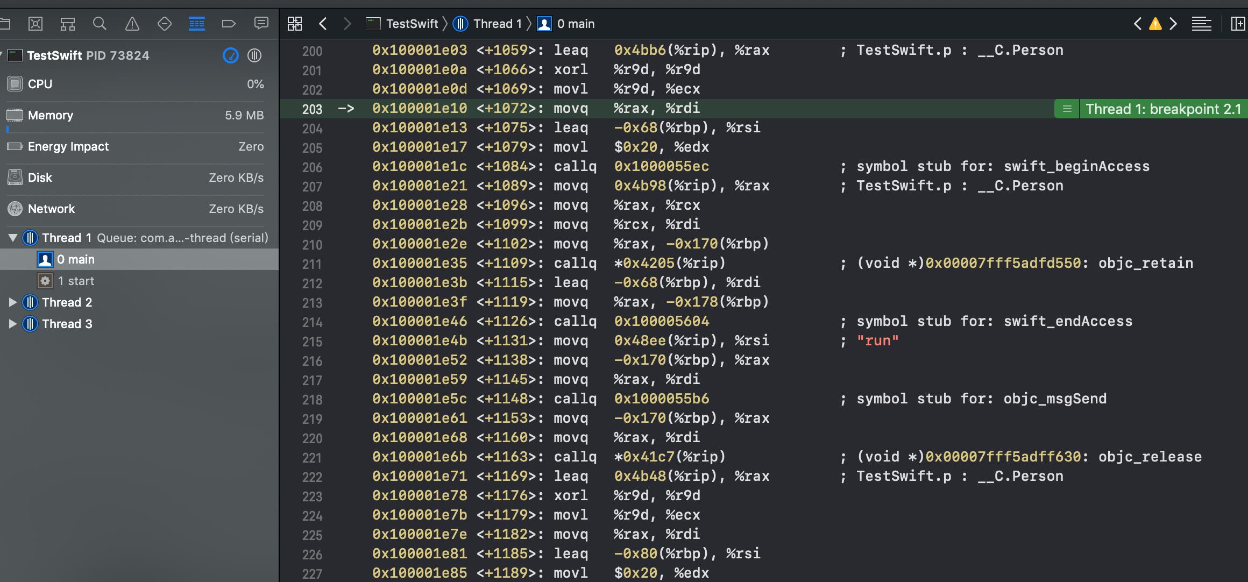Click the breakpoint annotation menu icon
This screenshot has width=1248, height=582.
(x=1067, y=109)
